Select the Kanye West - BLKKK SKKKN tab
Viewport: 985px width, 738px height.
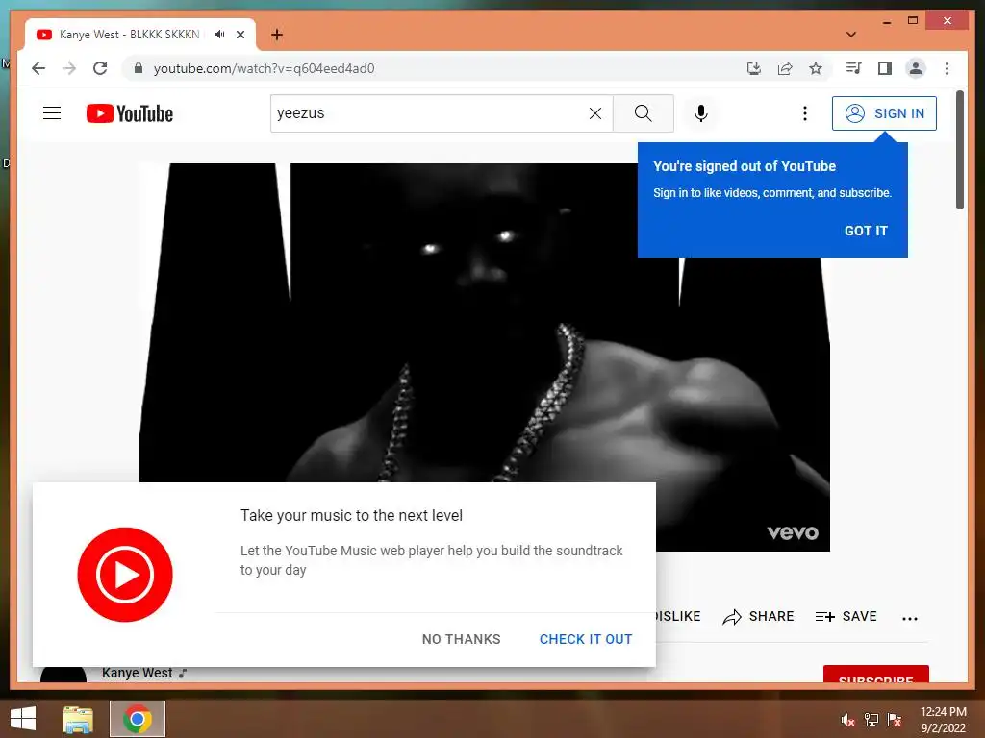[140, 35]
